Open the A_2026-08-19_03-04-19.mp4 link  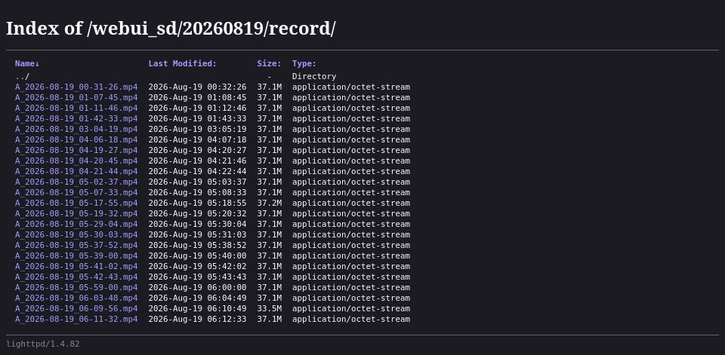click(x=76, y=129)
